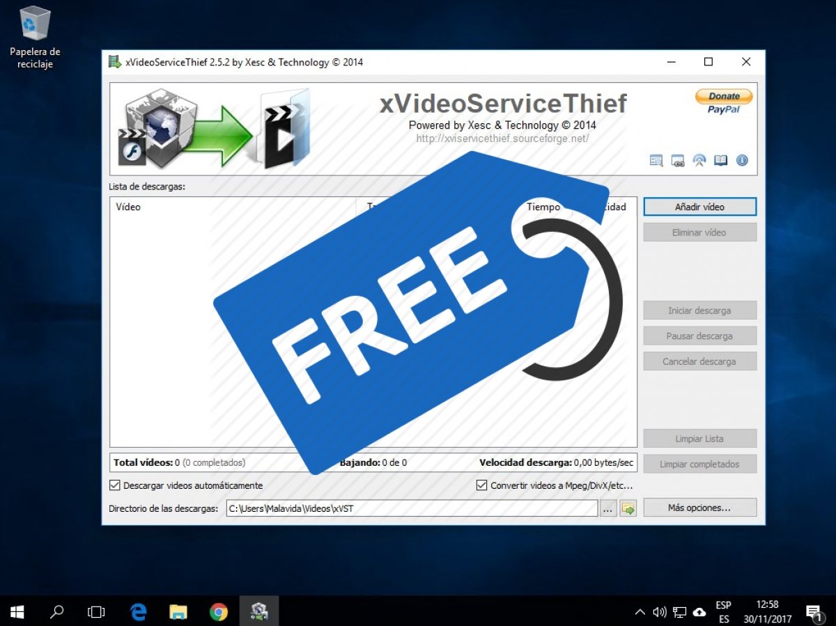Open File Explorer from the taskbar
This screenshot has height=626, width=836.
(179, 611)
